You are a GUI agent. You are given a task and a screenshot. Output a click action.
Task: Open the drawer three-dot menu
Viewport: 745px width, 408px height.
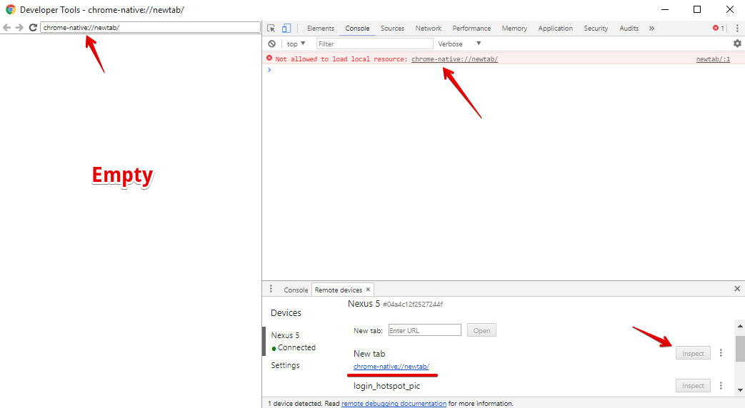click(271, 289)
